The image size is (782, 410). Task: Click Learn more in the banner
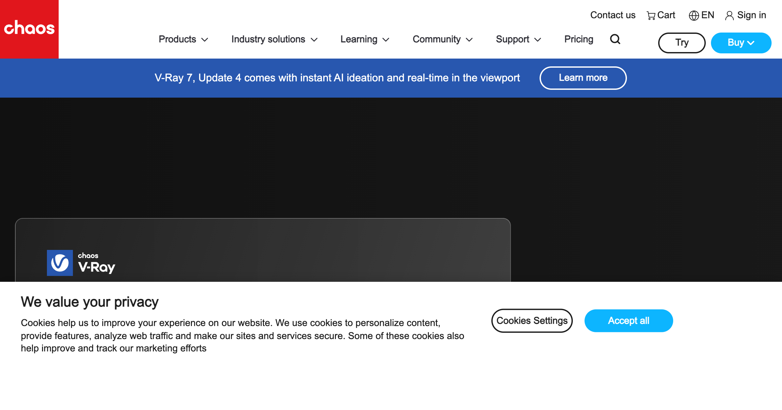point(583,78)
